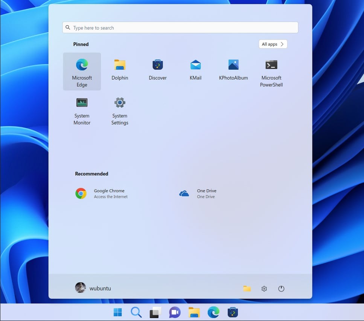Open Microsoft PowerShell pinned app
The height and width of the screenshot is (321, 364).
pyautogui.click(x=271, y=72)
